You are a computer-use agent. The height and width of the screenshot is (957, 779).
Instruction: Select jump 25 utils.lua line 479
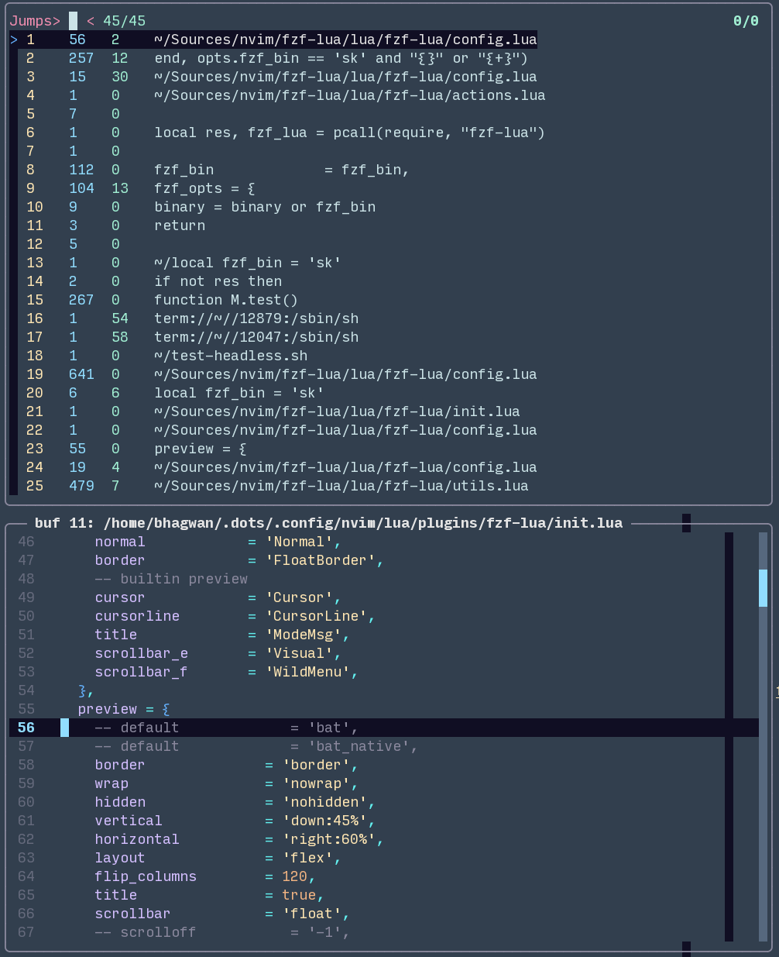[x=277, y=486]
